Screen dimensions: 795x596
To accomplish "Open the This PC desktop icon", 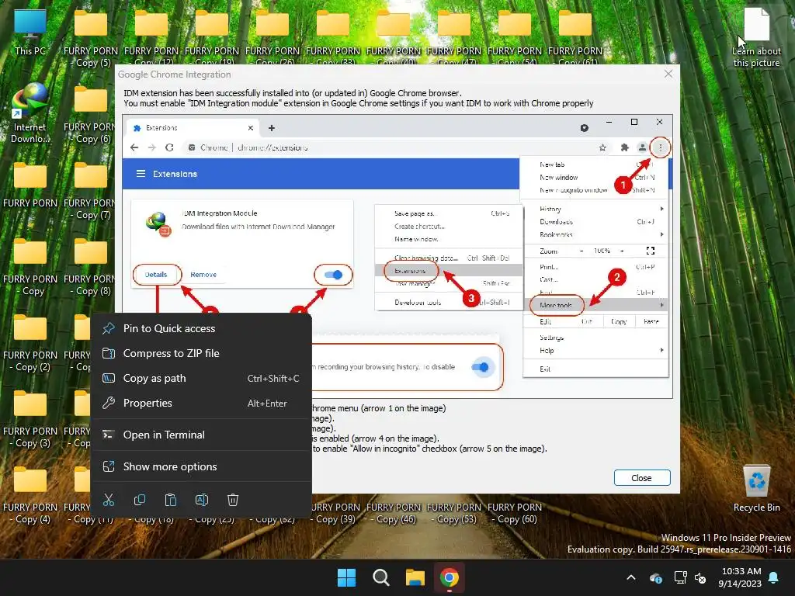I will point(30,33).
